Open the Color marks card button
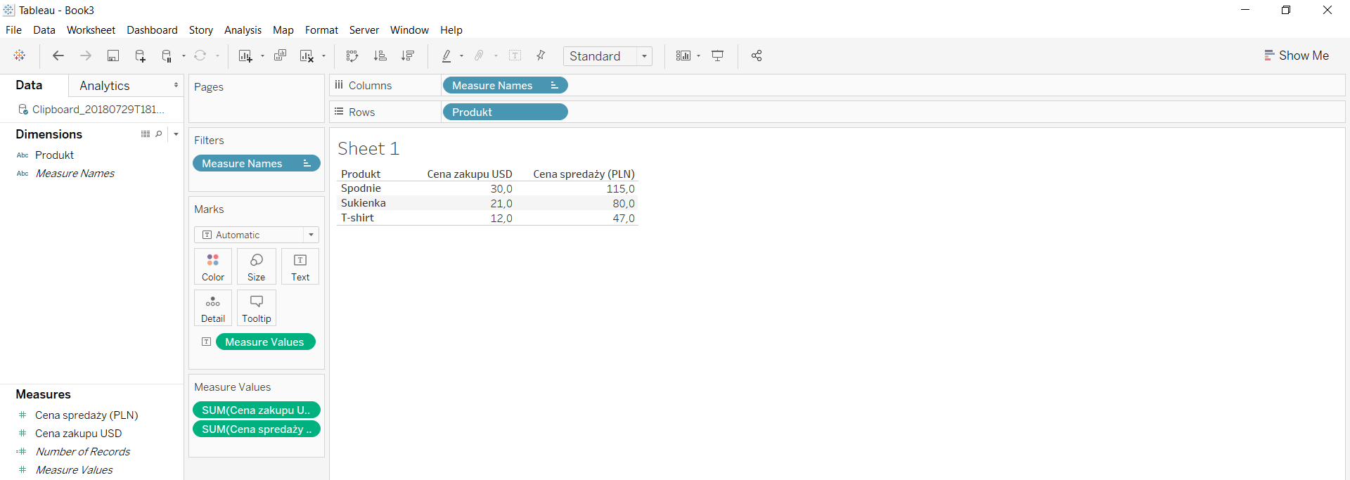1350x480 pixels. (x=213, y=266)
